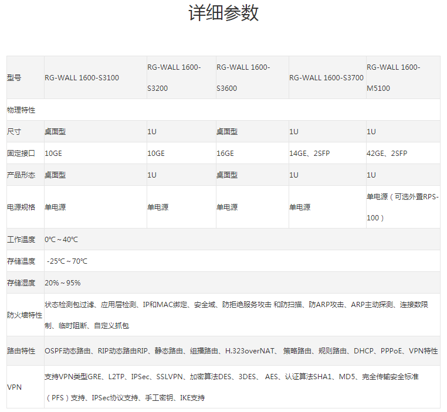The image size is (447, 412).
Task: Click the RG-WALL 1600-S3600 header cell
Action: [x=243, y=78]
